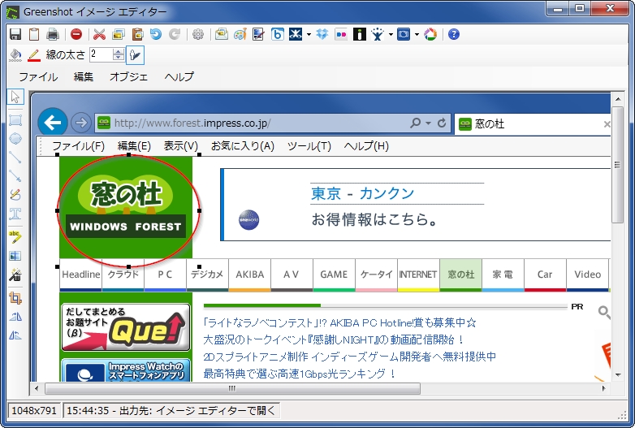Copy image to clipboard using clipboard icon

(x=34, y=34)
